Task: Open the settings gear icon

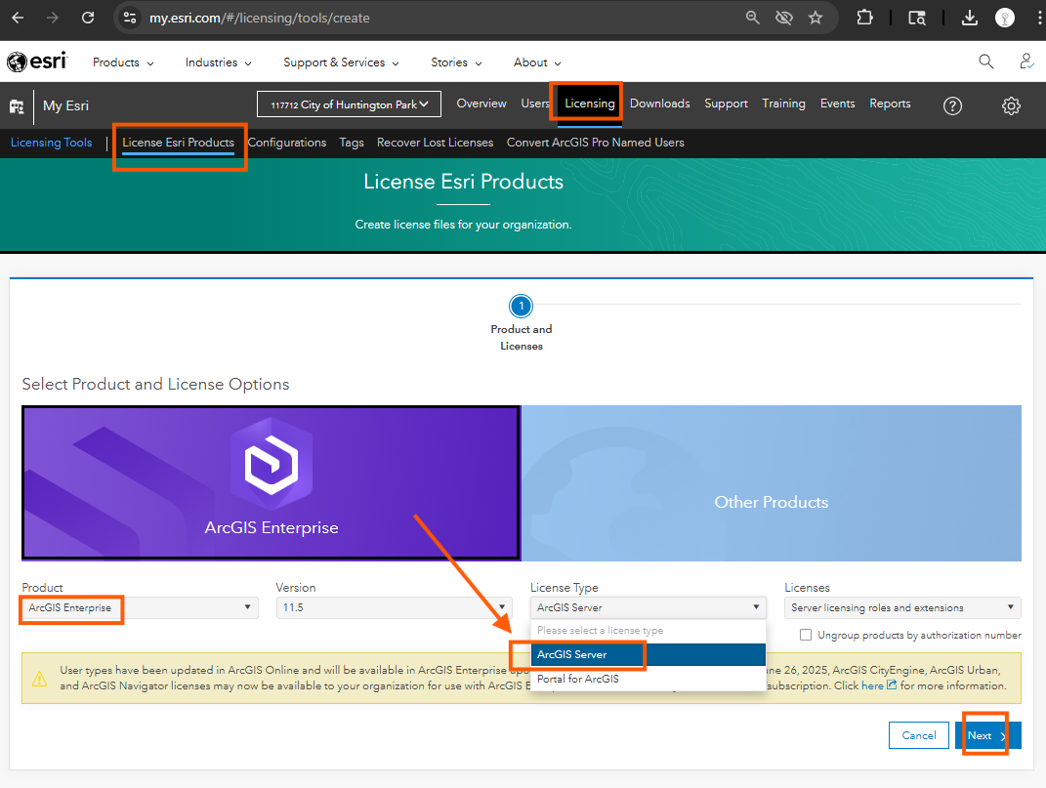Action: 1011,105
